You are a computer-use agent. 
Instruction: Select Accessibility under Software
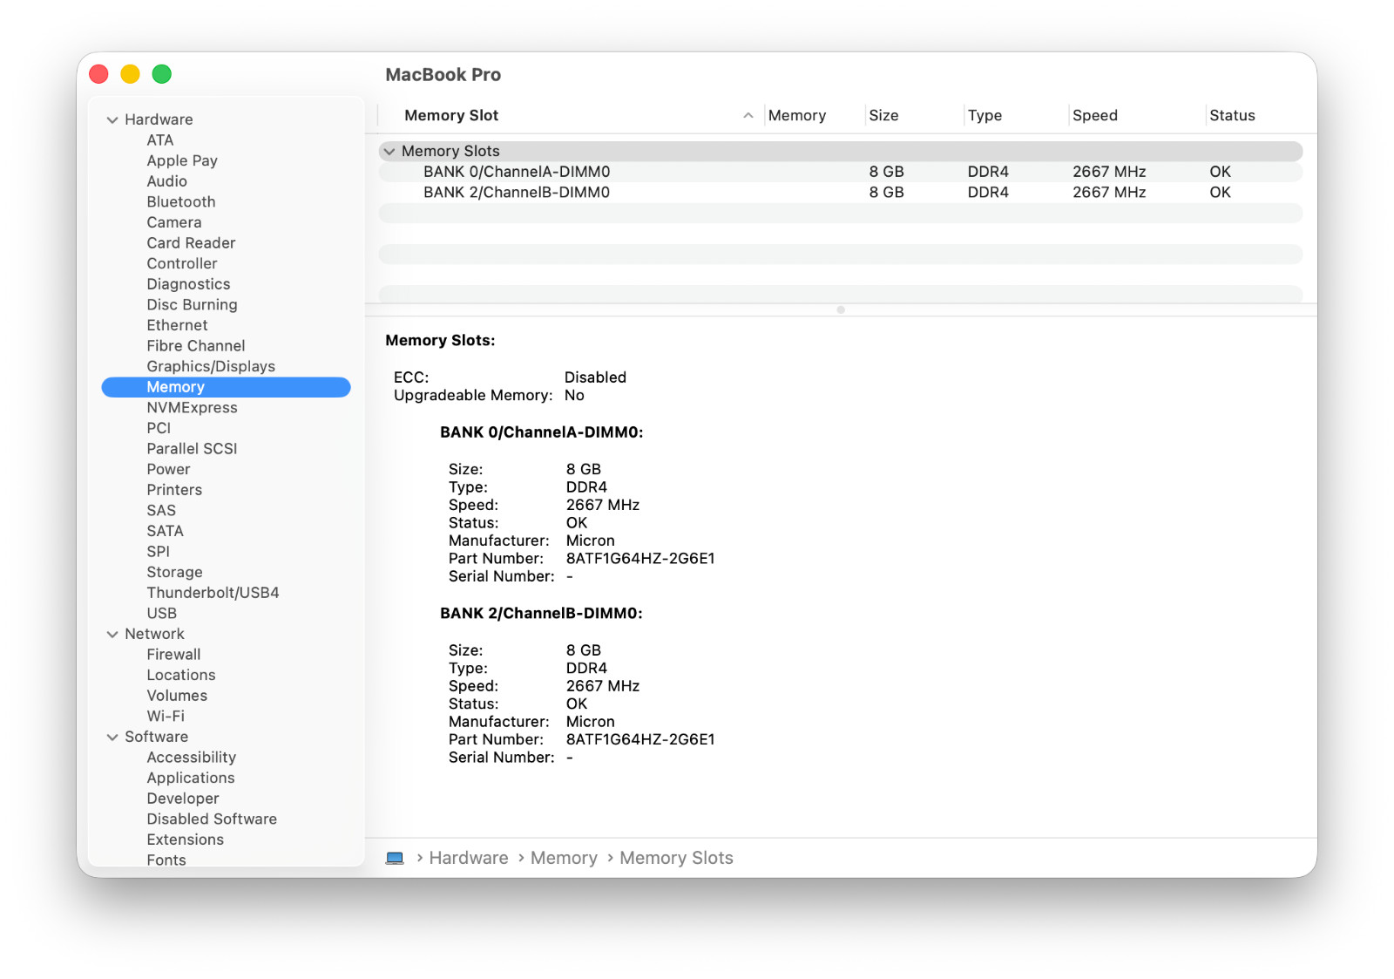[x=191, y=757]
